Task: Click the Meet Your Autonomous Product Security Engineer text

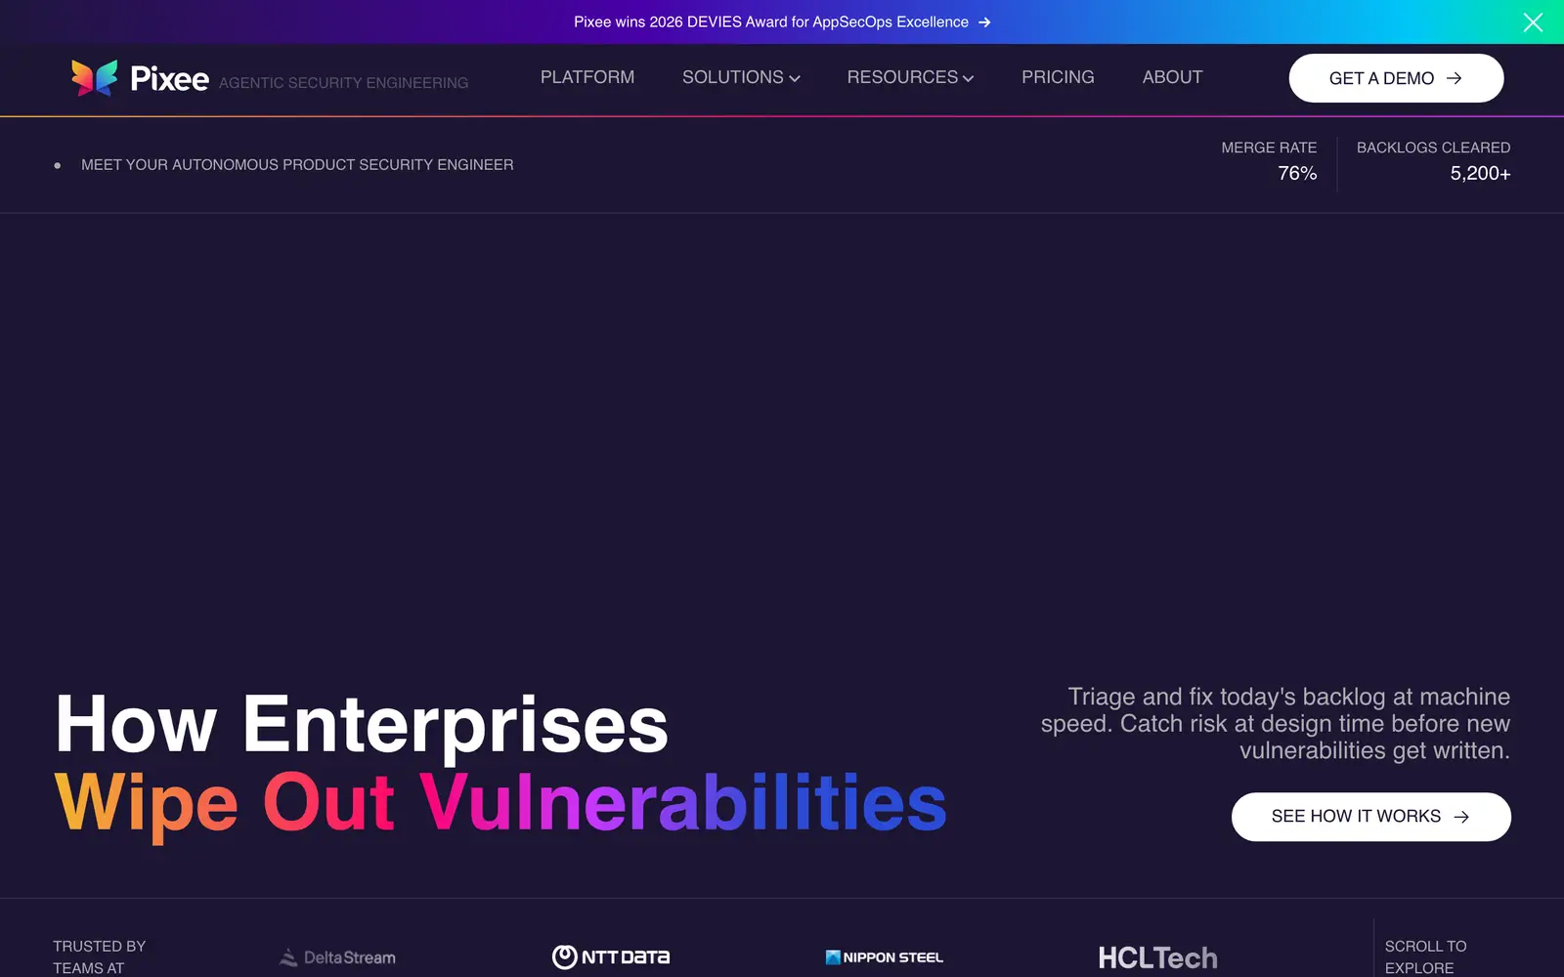Action: tap(297, 165)
